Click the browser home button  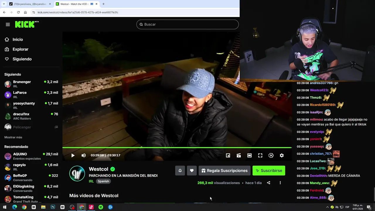[25, 12]
